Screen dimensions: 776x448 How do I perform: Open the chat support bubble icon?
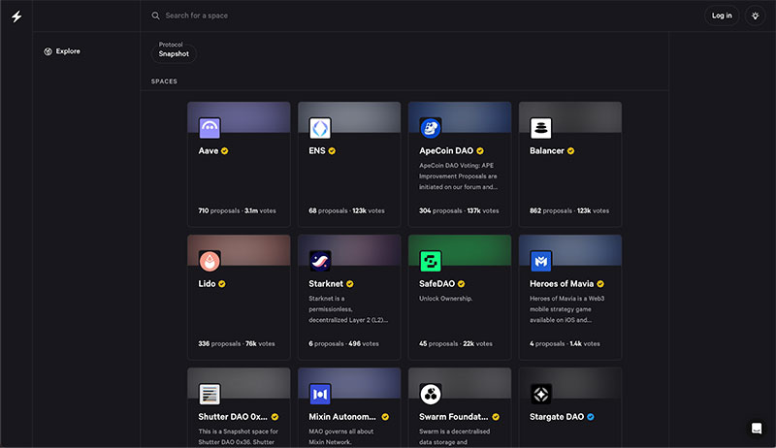(757, 429)
